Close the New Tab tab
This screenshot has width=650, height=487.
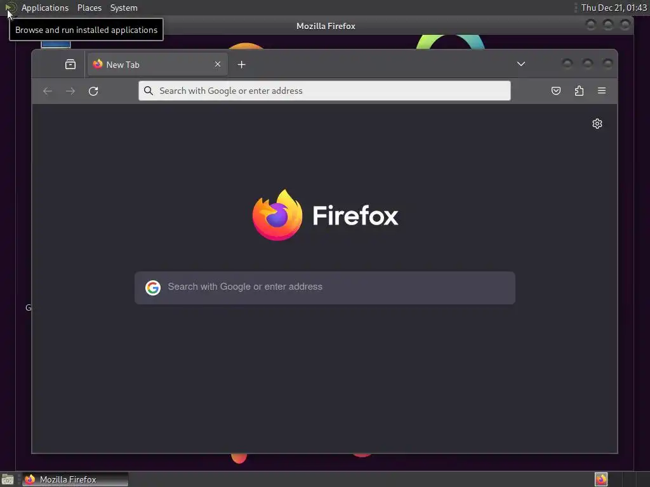coord(218,64)
